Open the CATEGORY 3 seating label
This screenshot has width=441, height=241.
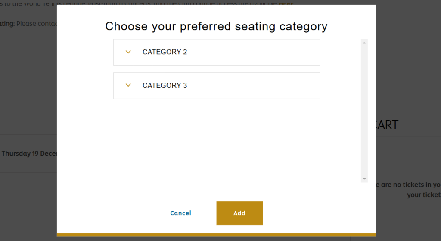165,86
